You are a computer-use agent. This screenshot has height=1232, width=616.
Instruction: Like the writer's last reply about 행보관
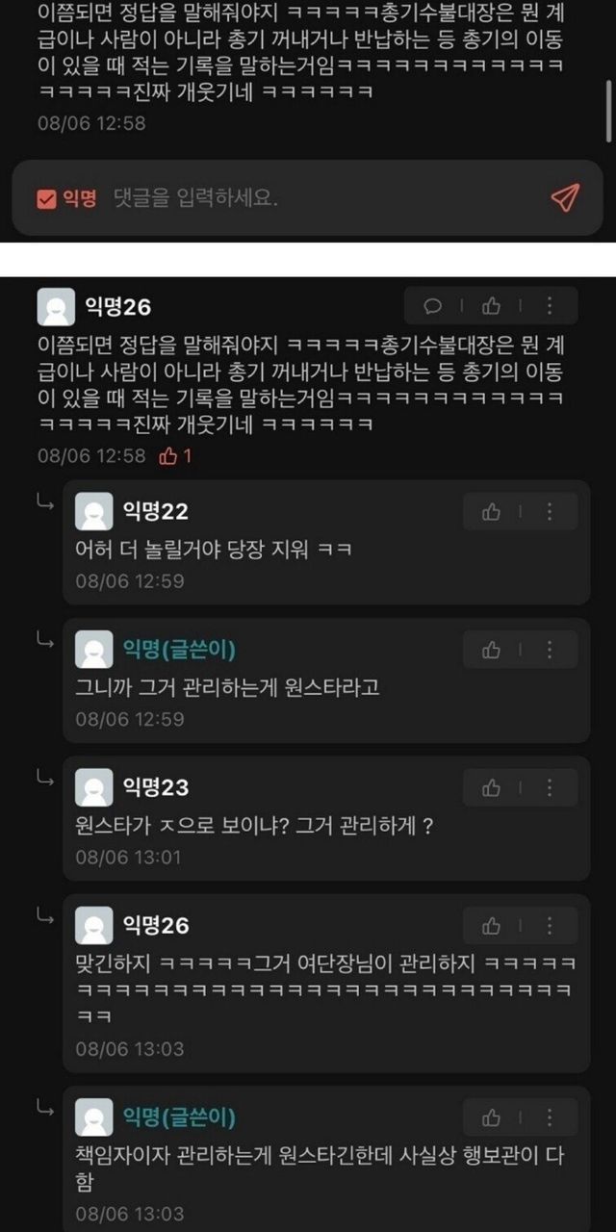(x=492, y=1117)
